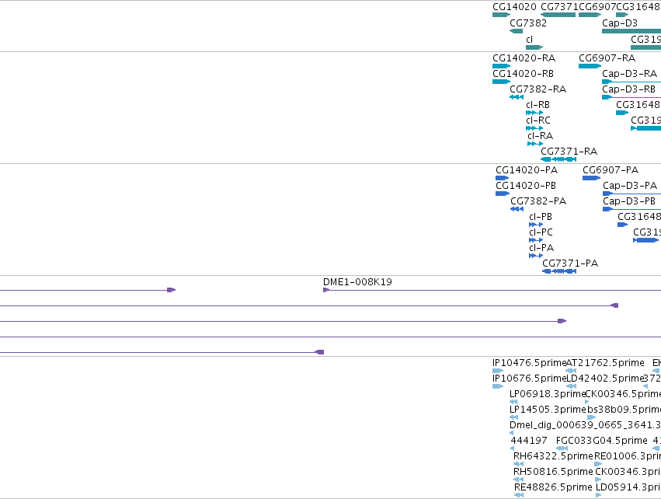Open the cl-RB transcript
This screenshot has height=499, width=661.
coord(534,113)
